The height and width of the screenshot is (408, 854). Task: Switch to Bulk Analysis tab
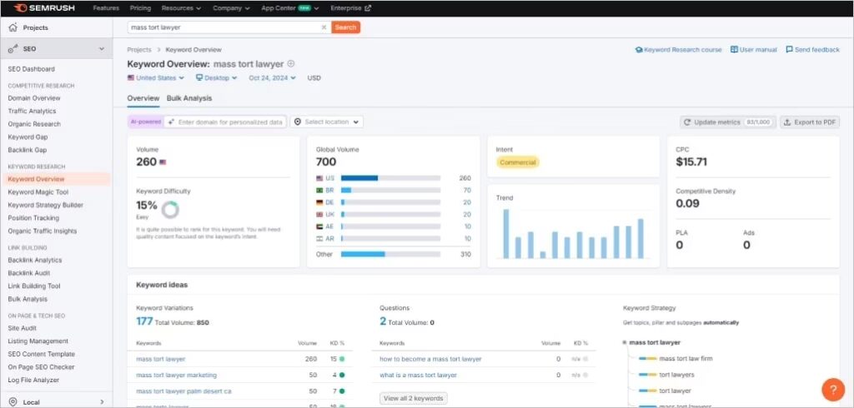(189, 98)
